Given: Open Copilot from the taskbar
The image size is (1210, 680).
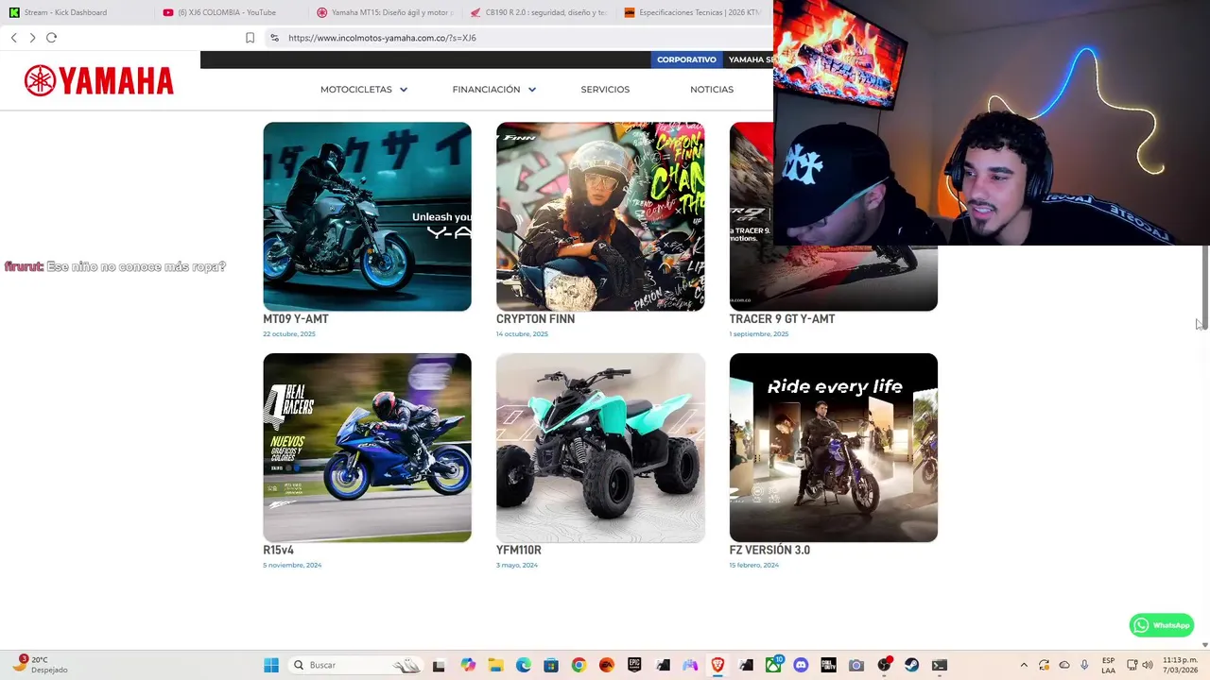Looking at the screenshot, I should point(468,665).
